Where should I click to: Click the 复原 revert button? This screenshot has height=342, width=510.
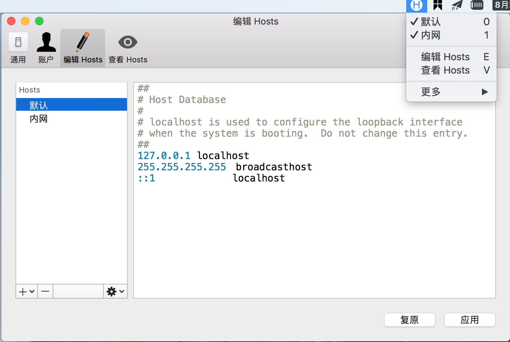tap(409, 320)
